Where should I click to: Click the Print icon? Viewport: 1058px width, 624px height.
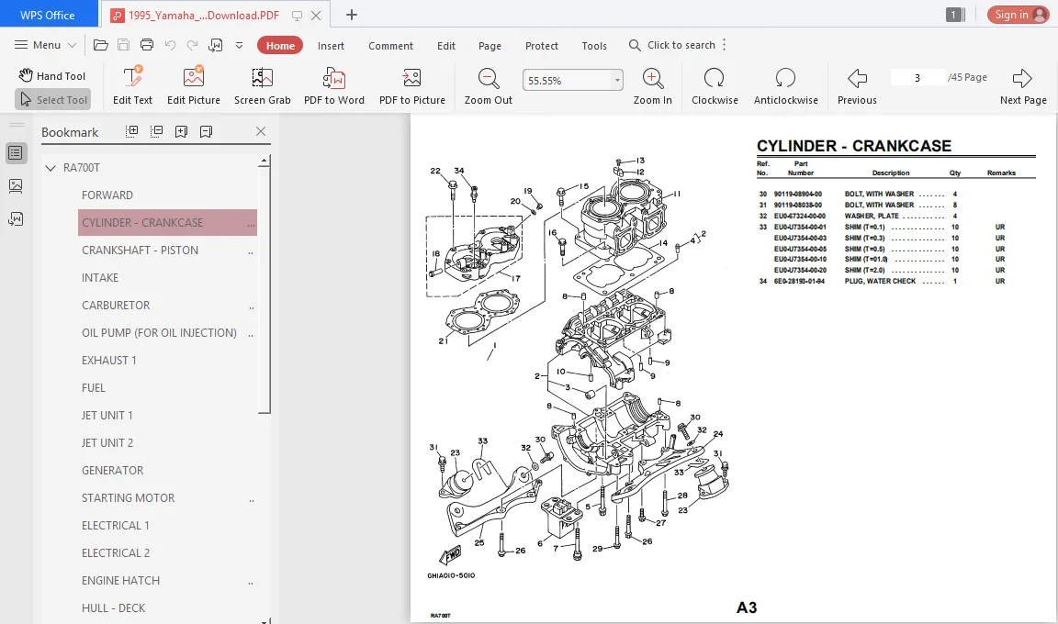click(x=146, y=45)
